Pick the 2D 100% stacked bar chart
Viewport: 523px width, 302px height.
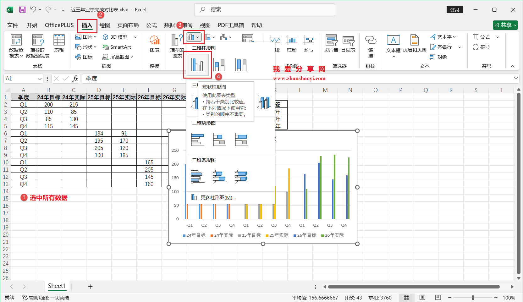(241, 140)
